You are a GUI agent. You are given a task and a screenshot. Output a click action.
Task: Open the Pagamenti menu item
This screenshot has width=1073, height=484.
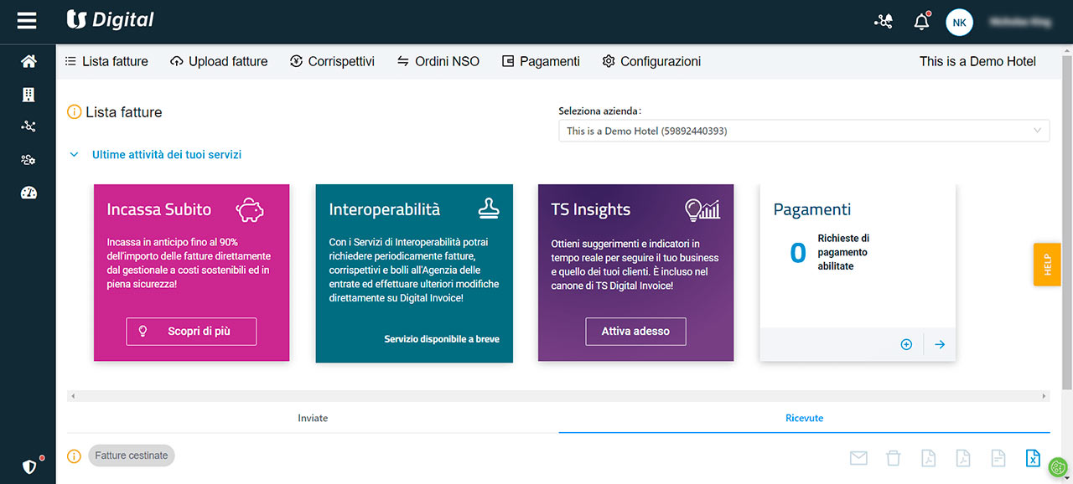(x=541, y=61)
